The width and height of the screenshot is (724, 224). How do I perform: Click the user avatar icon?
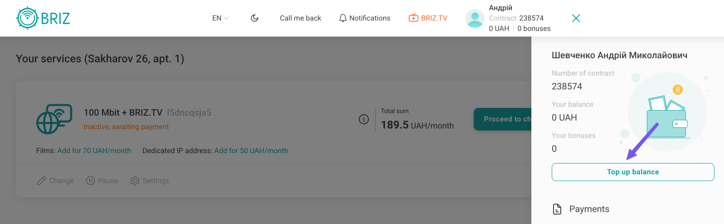coord(475,19)
